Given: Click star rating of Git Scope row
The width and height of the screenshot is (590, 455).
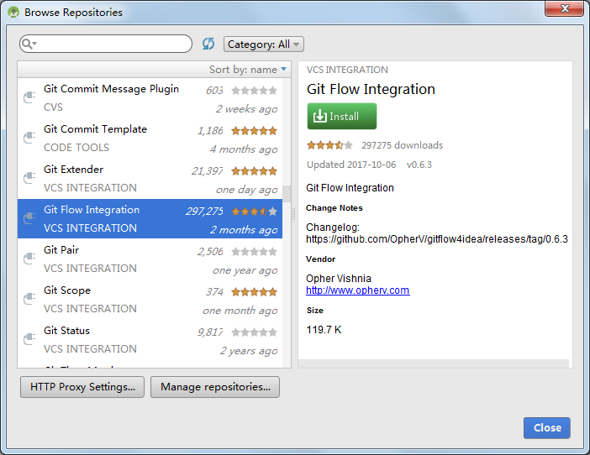Looking at the screenshot, I should (255, 291).
